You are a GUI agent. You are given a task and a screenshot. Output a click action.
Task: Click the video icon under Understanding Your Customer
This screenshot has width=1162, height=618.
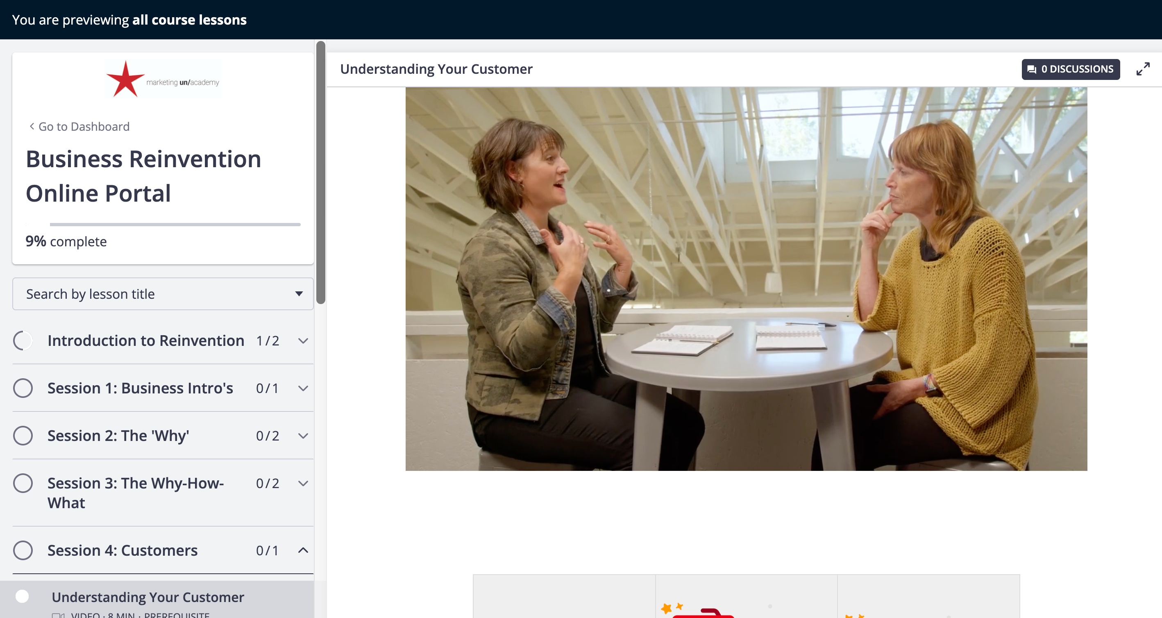click(58, 614)
